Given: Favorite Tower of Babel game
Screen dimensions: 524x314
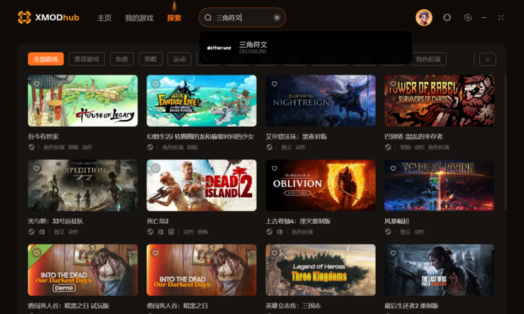Looking at the screenshot, I should click(x=393, y=84).
